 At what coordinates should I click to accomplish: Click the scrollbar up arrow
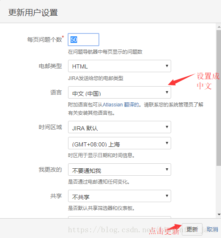(x=219, y=27)
